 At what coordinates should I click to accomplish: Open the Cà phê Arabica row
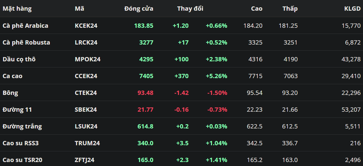25,26
